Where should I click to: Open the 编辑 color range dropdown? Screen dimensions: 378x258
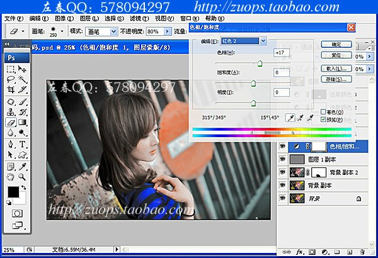click(x=263, y=41)
